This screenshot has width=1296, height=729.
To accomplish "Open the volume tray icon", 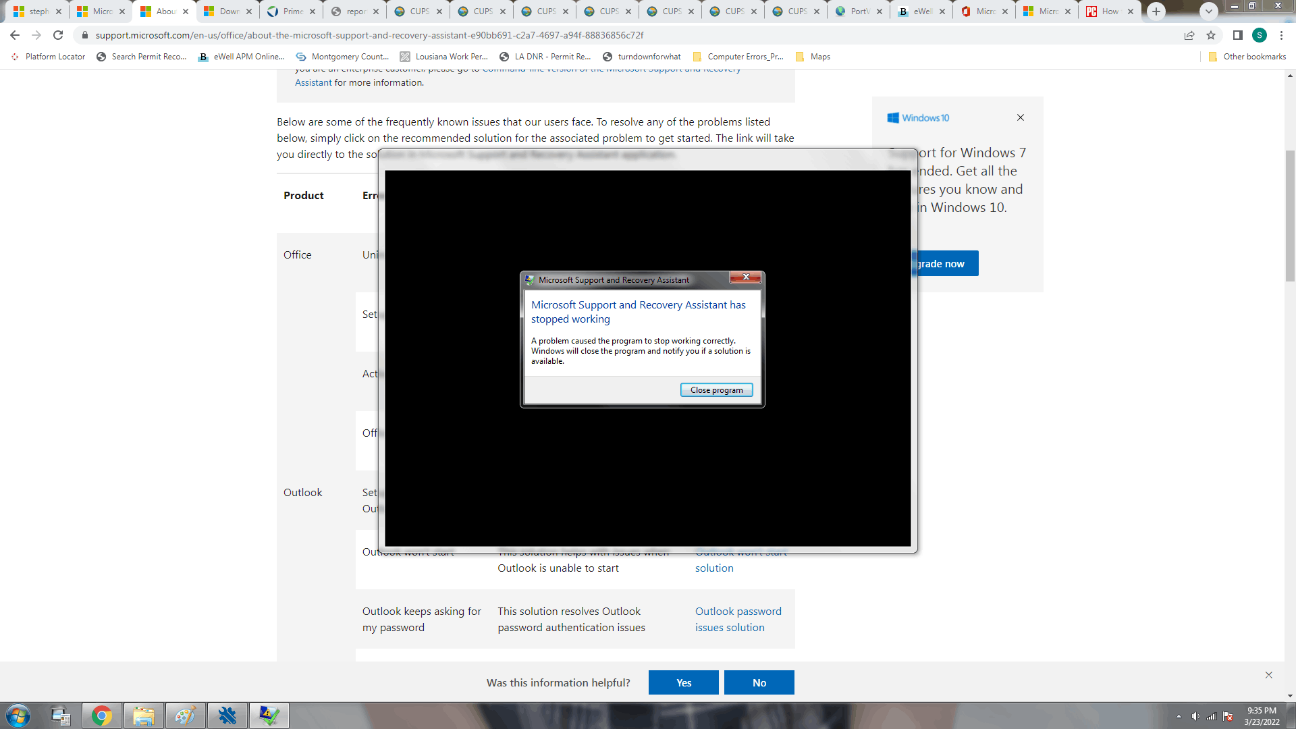I will [x=1195, y=716].
